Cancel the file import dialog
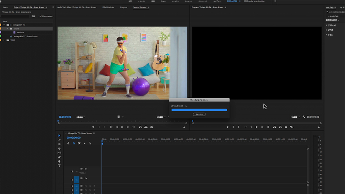345x194 pixels. [x=199, y=114]
